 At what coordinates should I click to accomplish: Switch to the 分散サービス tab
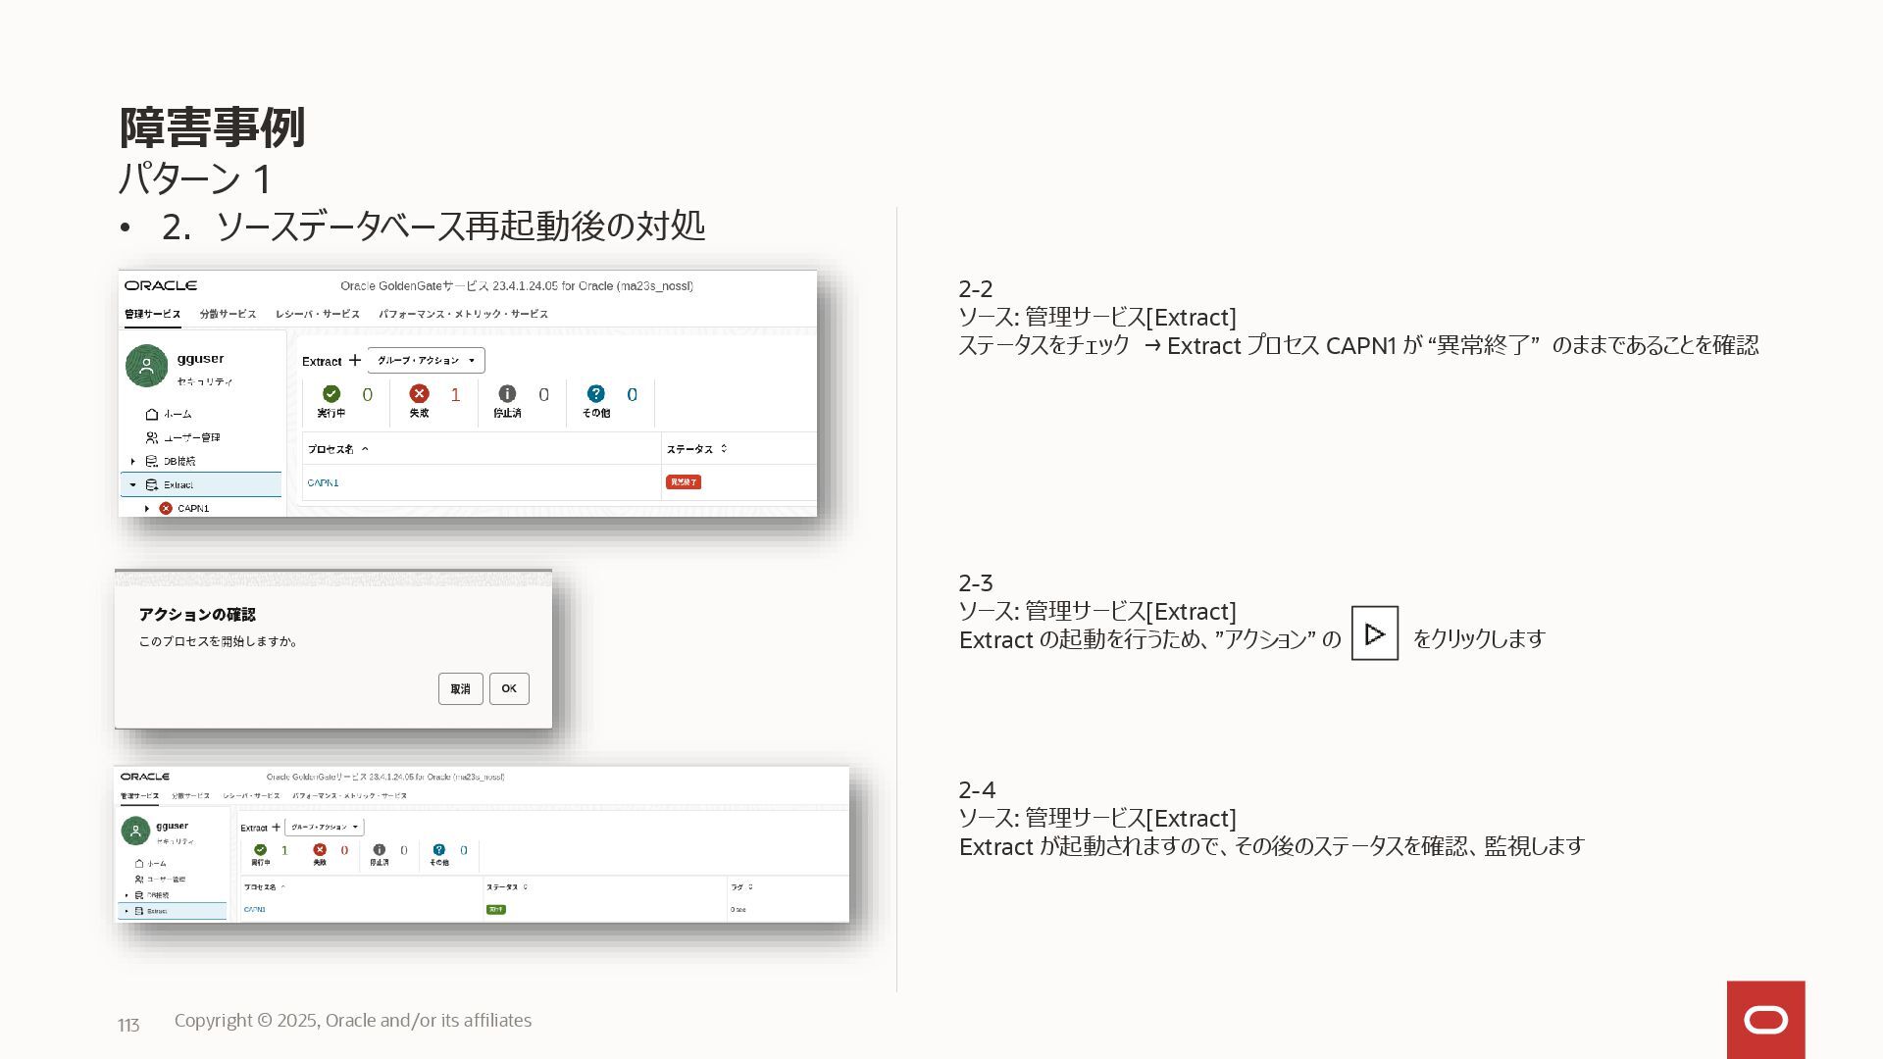[x=228, y=314]
